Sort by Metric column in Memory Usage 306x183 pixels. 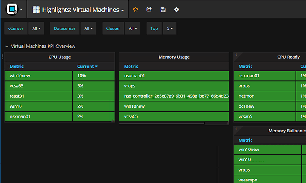[131, 66]
